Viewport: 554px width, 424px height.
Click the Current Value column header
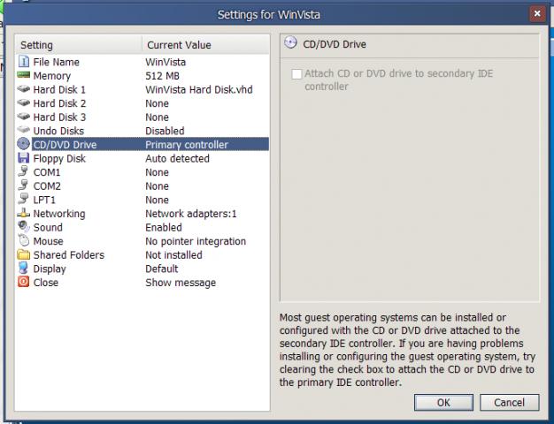point(205,45)
